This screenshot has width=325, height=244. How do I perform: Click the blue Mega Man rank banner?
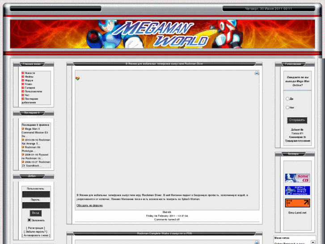click(x=297, y=190)
